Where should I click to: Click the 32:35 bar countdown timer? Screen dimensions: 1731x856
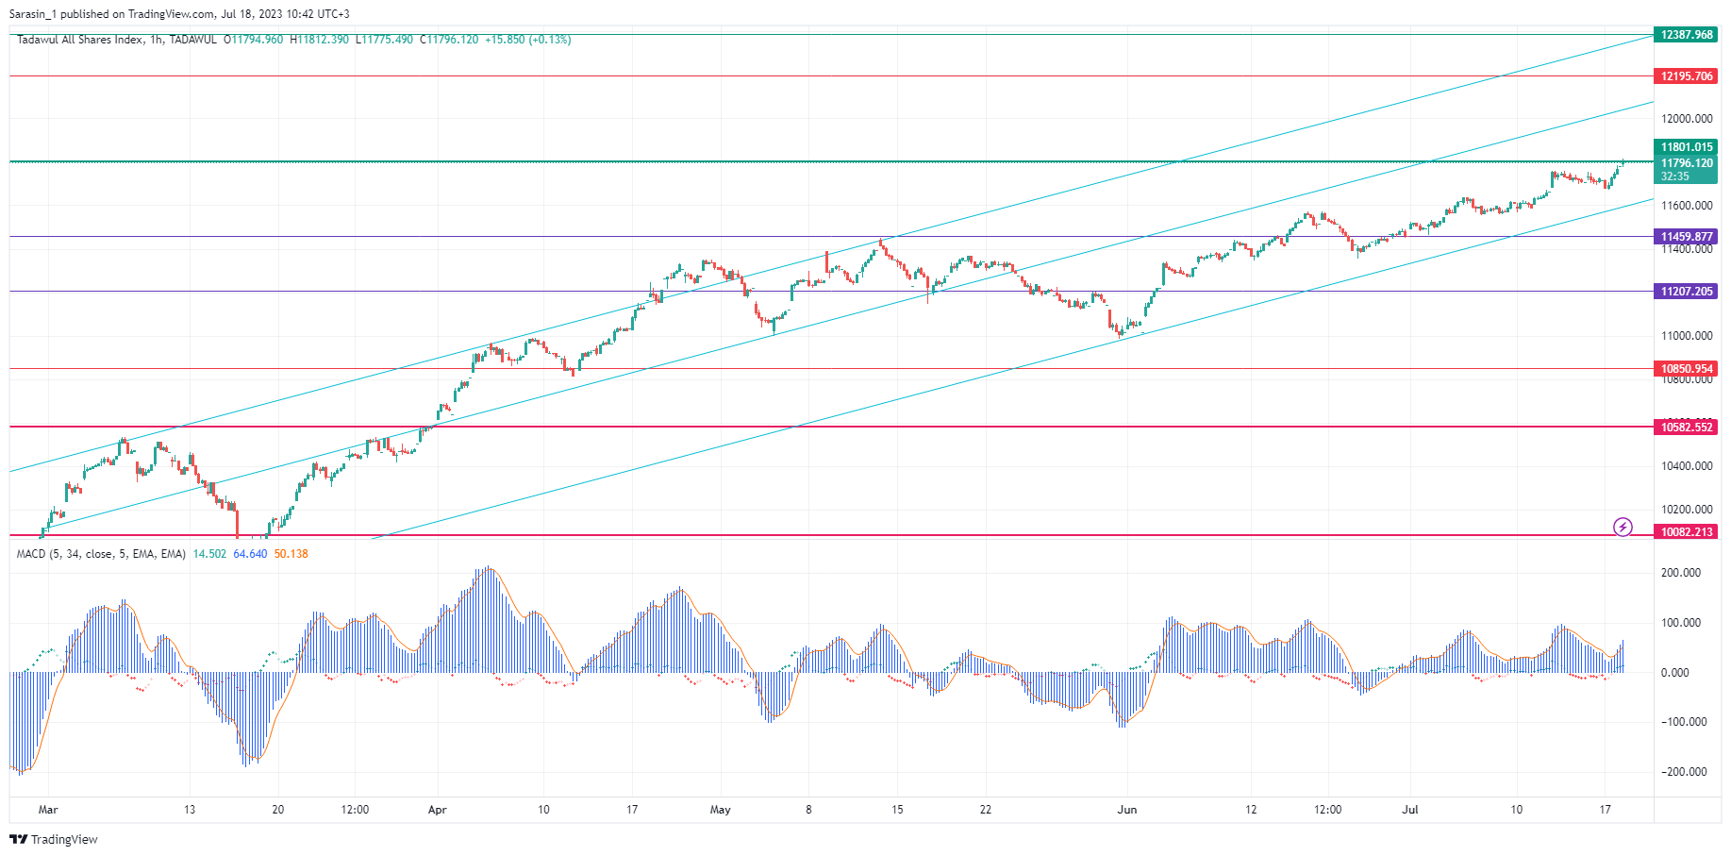[x=1675, y=176]
